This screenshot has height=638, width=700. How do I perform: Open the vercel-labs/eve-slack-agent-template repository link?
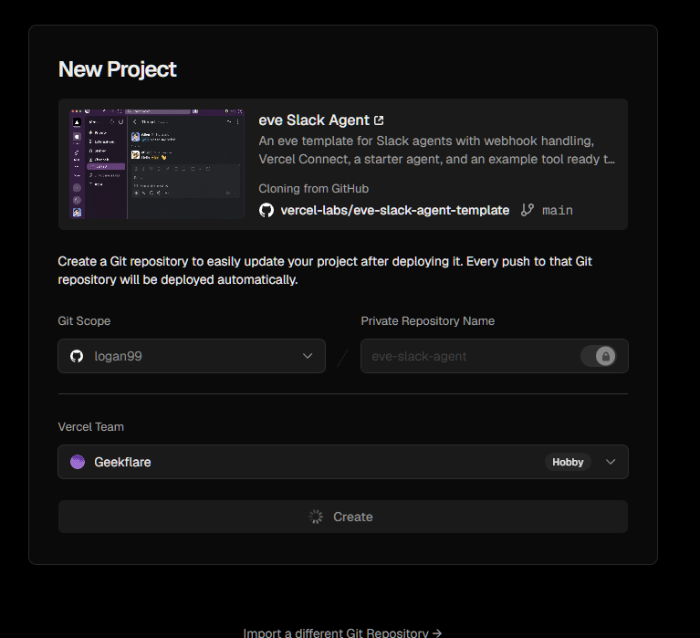tap(394, 210)
